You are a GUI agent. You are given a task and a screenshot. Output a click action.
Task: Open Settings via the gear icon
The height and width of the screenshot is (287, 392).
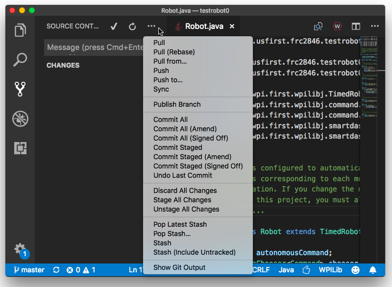coord(20,249)
